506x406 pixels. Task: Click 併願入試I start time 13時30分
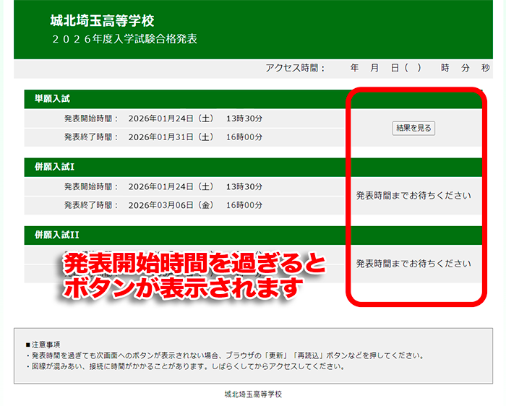click(x=244, y=186)
